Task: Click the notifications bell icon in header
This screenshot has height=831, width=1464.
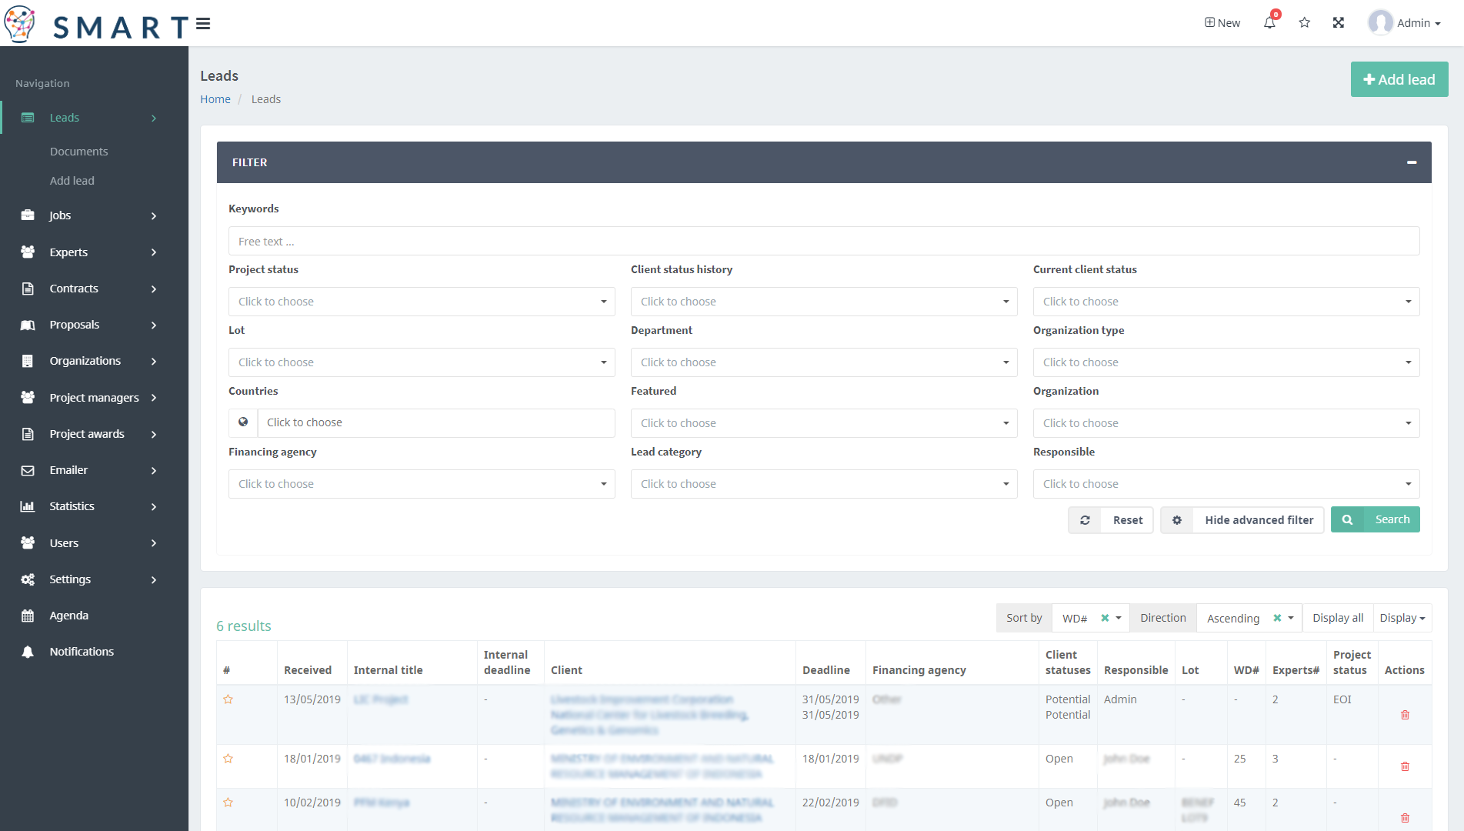Action: click(x=1269, y=23)
